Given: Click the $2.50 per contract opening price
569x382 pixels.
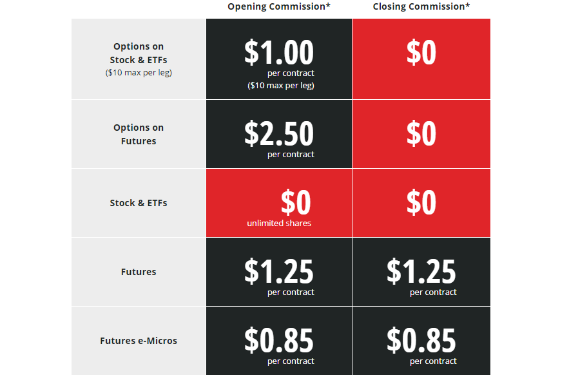Looking at the screenshot, I should [x=278, y=134].
